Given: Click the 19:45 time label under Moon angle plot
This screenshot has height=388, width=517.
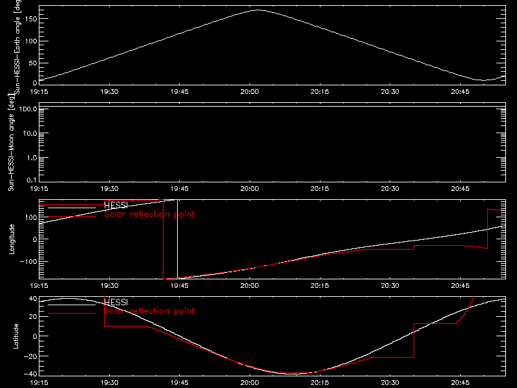Looking at the screenshot, I should point(180,188).
